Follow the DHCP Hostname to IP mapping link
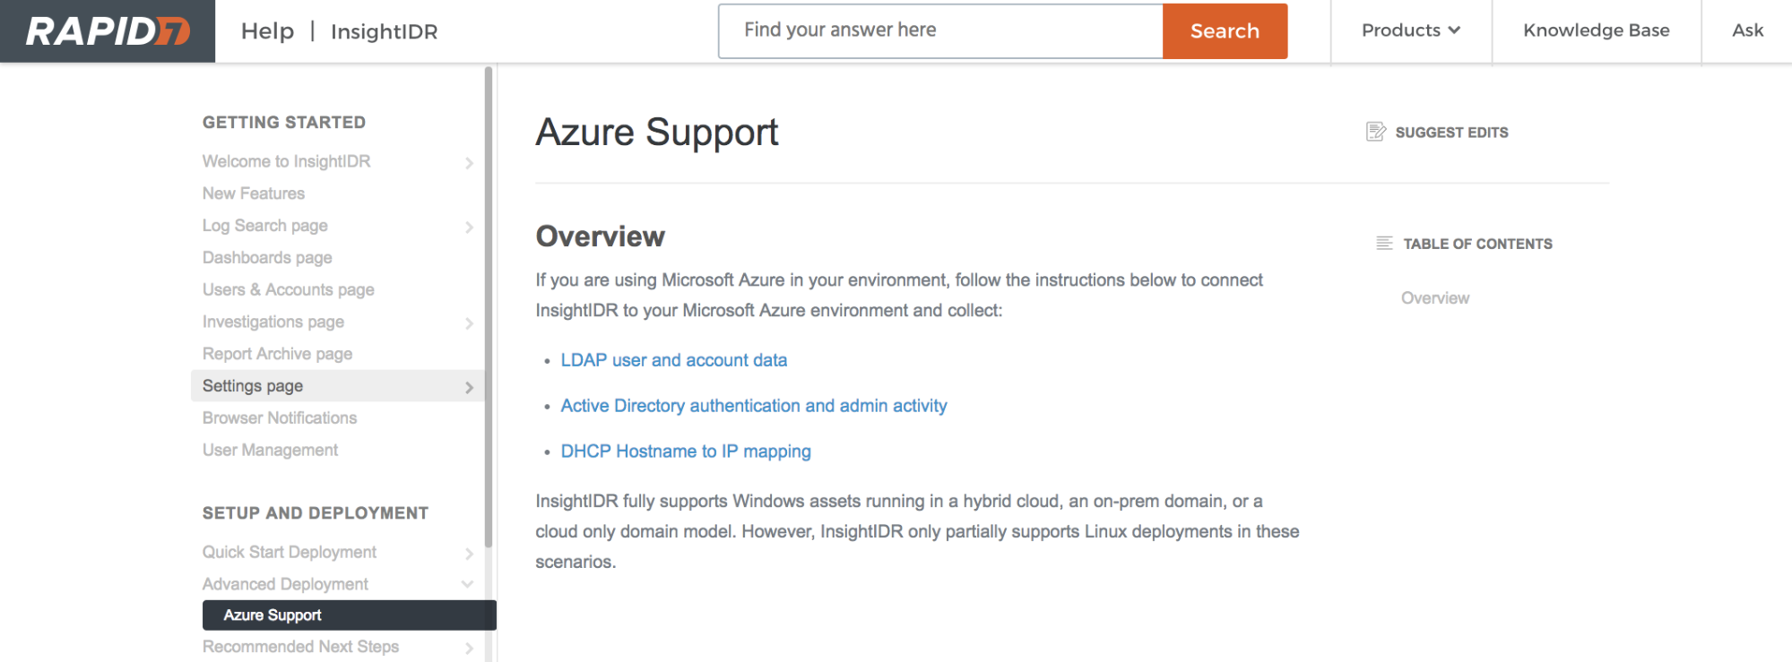 tap(685, 451)
